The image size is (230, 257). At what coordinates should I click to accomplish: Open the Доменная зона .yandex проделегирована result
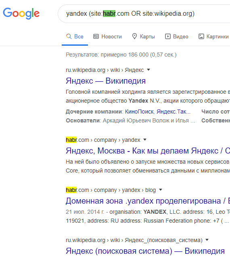point(148,201)
